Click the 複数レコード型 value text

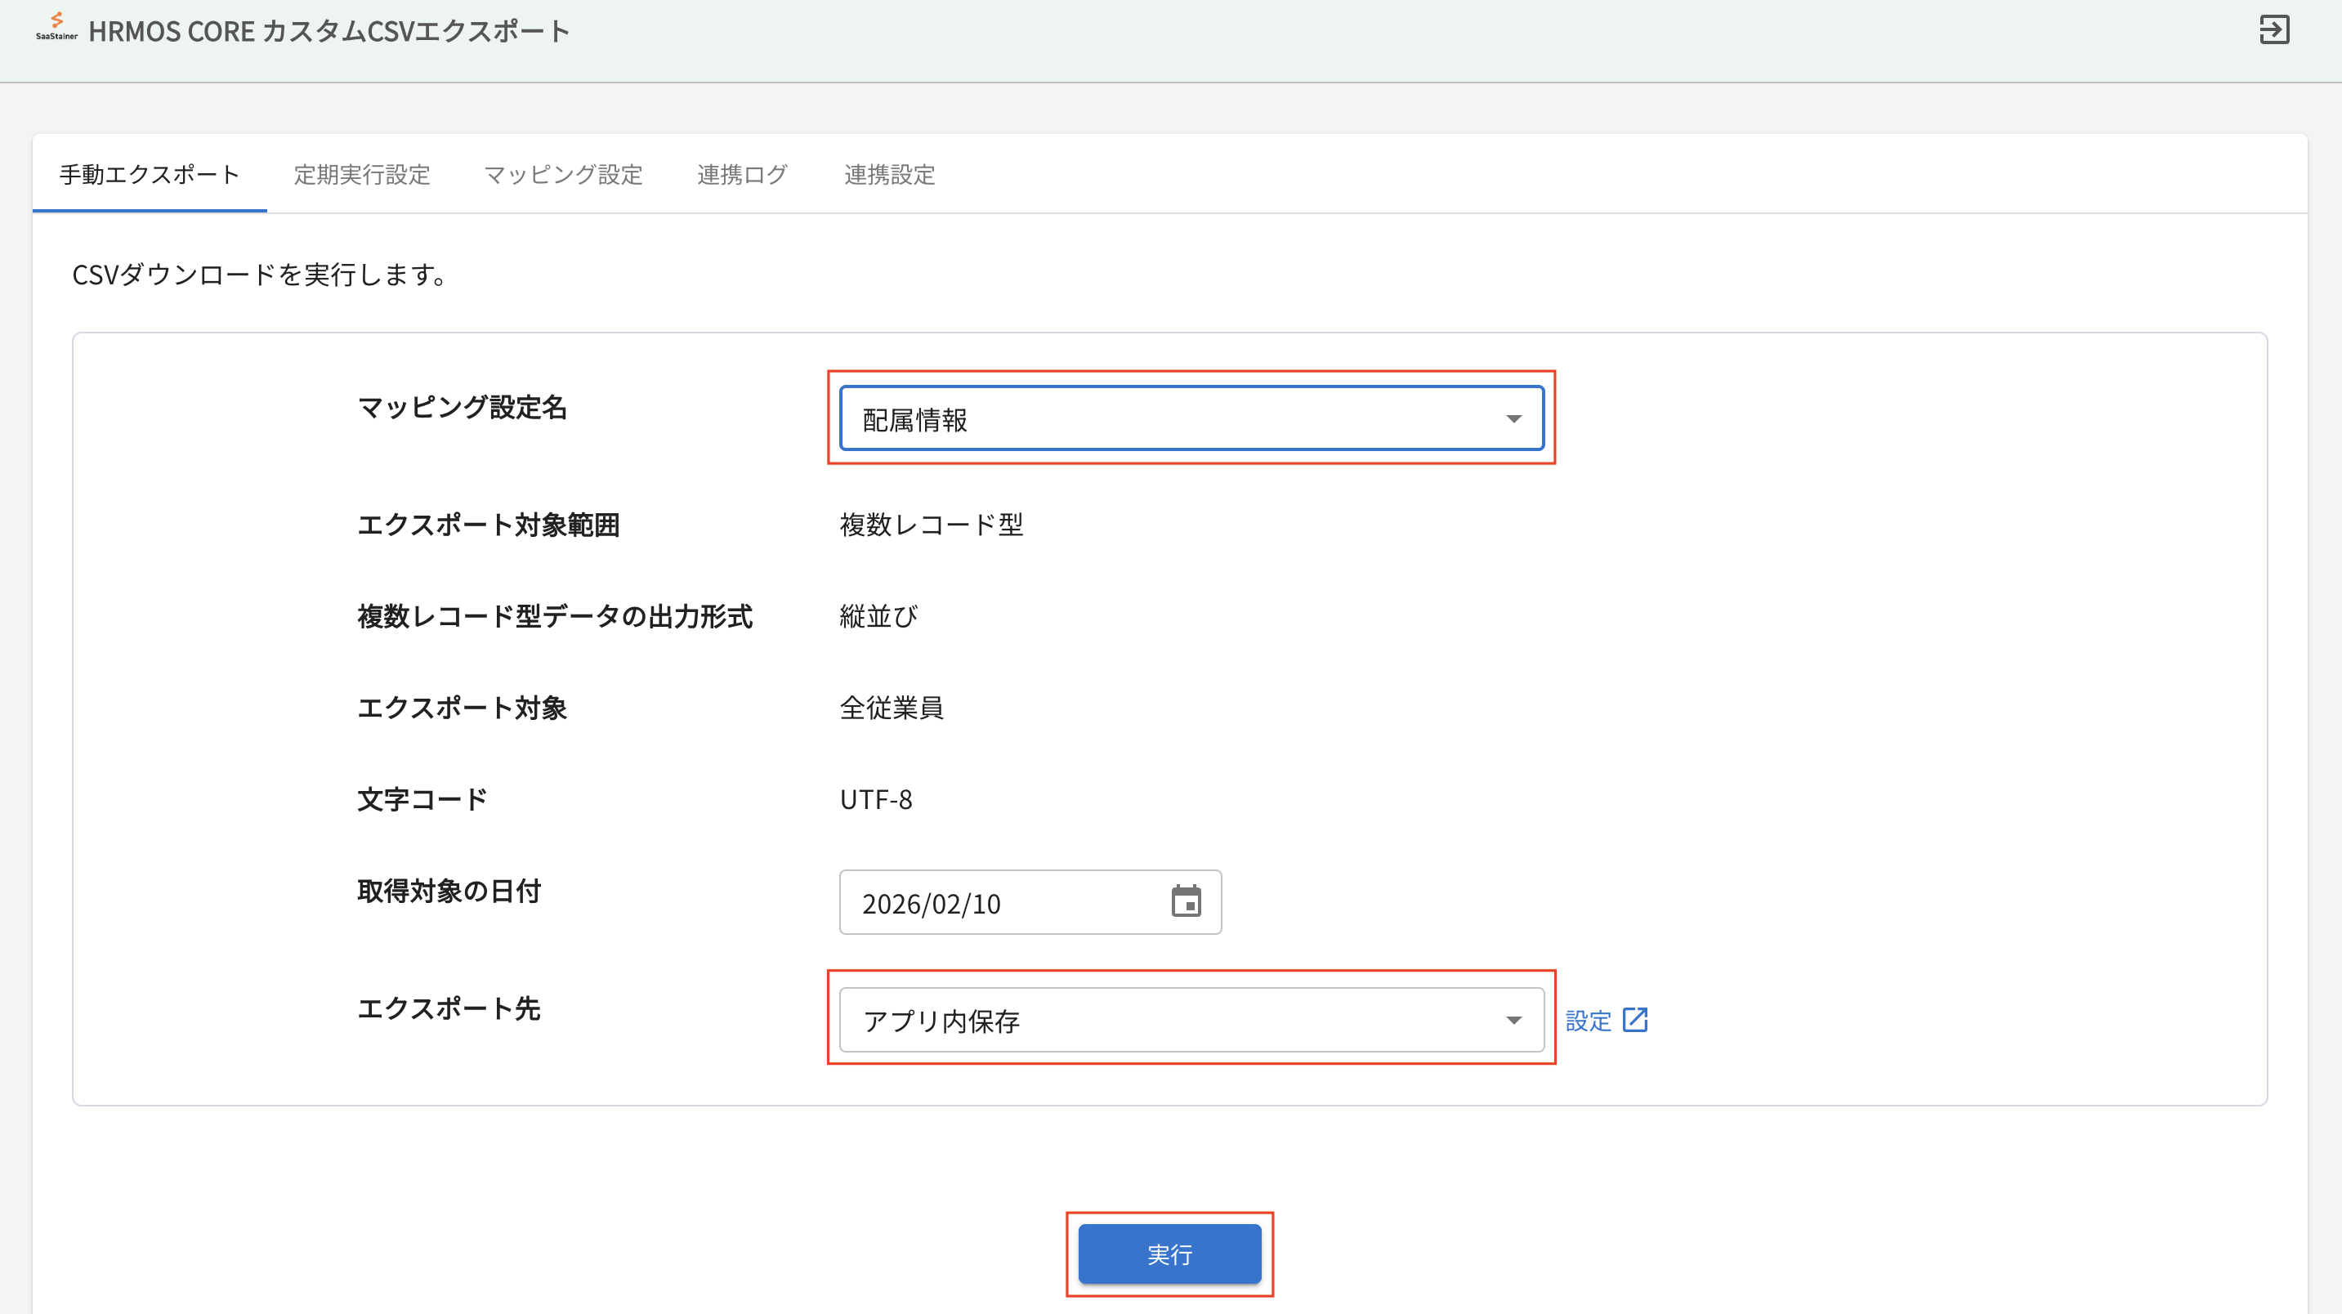(931, 525)
